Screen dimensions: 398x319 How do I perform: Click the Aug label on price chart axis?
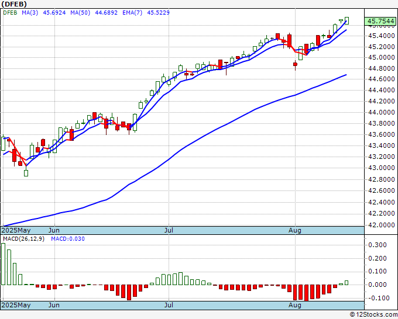(x=295, y=230)
